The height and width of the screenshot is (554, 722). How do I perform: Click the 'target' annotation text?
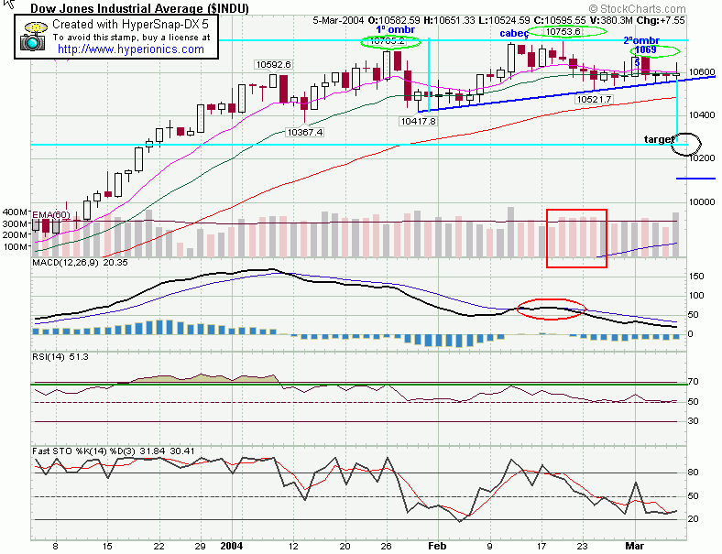tap(659, 139)
